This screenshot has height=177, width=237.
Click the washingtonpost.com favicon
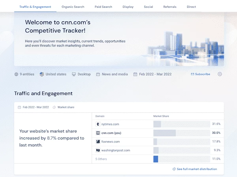98,150
